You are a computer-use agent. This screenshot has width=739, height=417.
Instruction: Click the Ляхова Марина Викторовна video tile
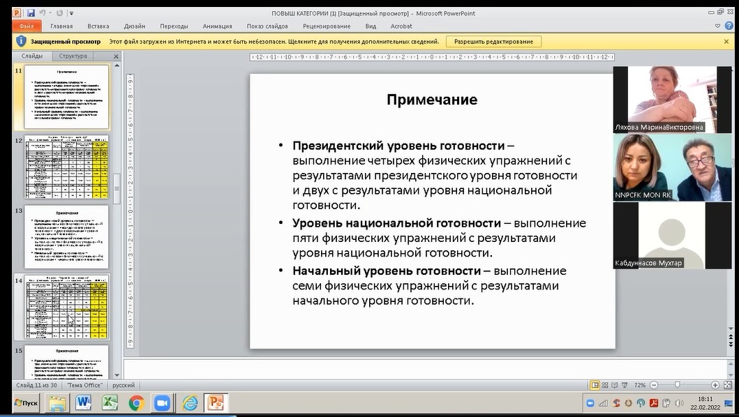point(672,100)
